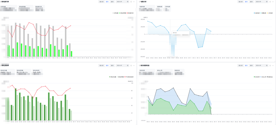Expand 绿电消纳率 panel to fullscreen

(x=131, y=65)
